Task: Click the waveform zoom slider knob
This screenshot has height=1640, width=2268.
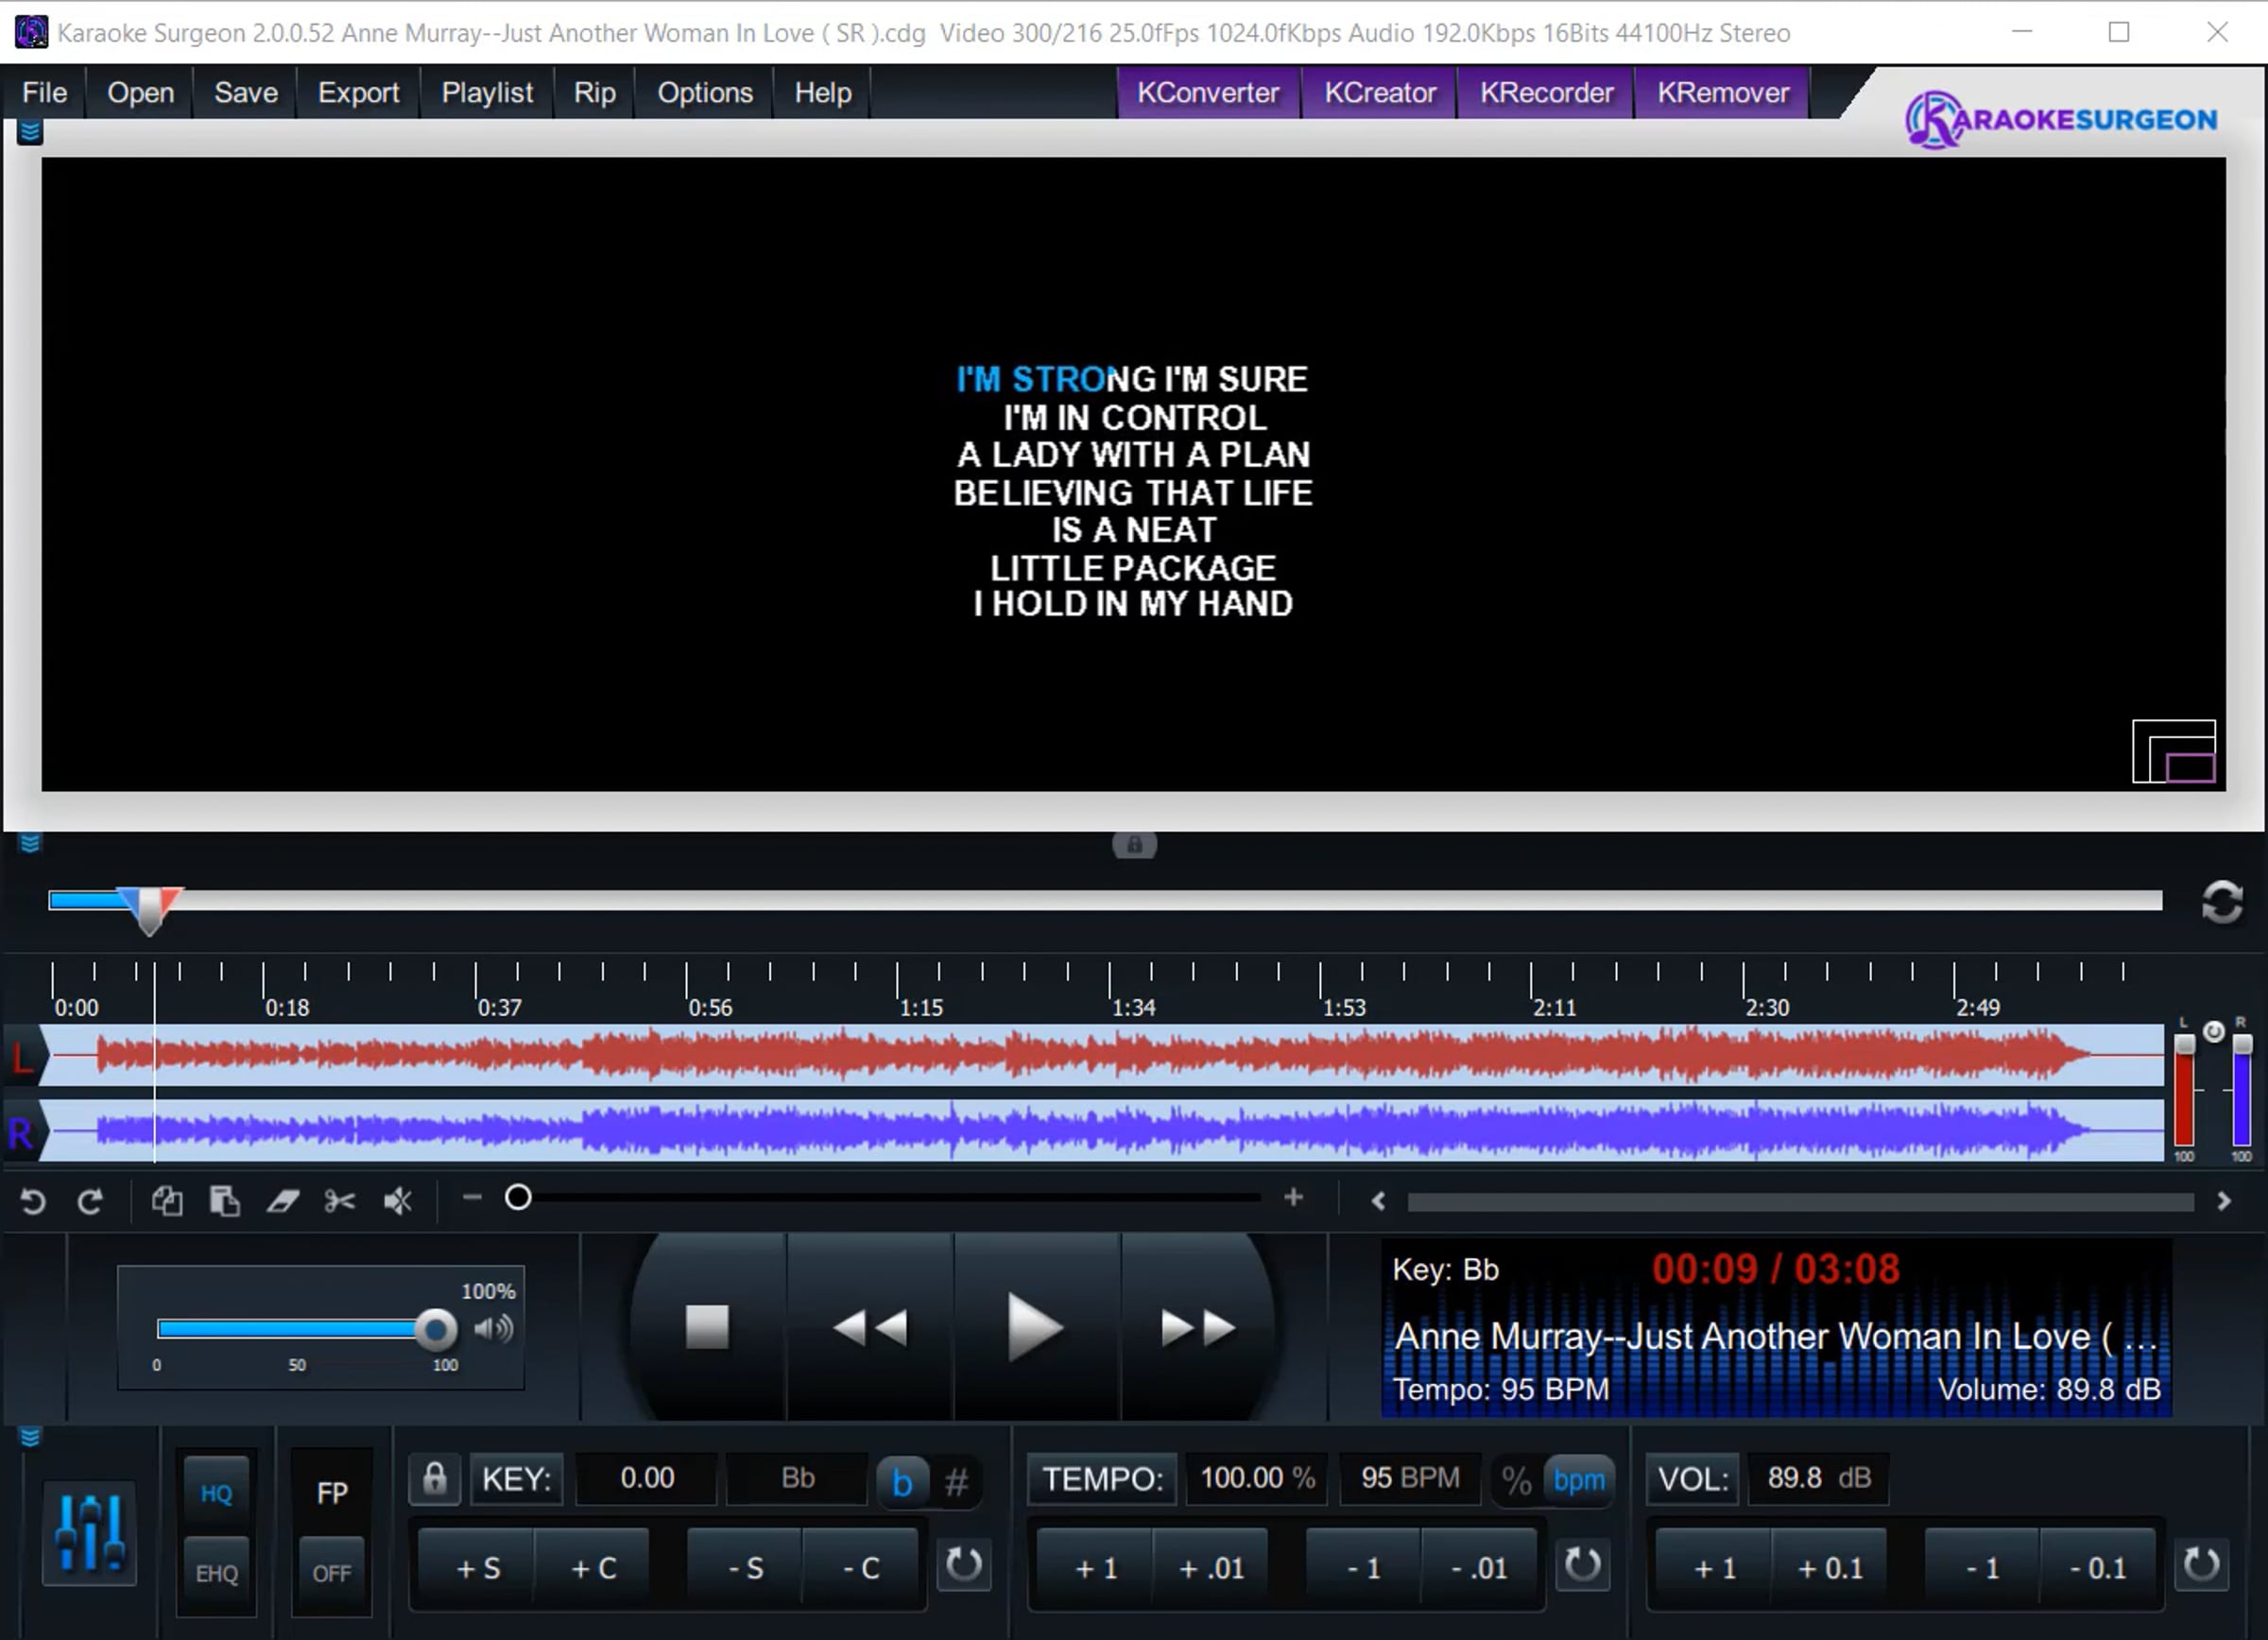Action: coord(518,1197)
